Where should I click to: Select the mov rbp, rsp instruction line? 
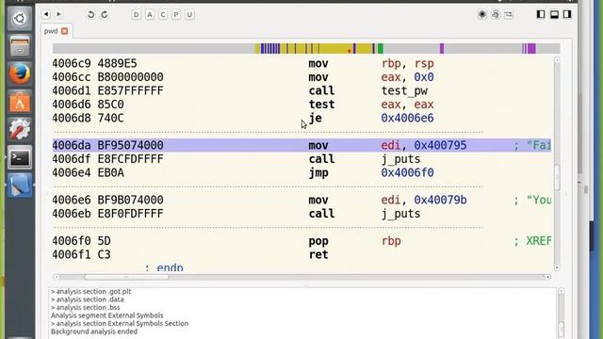(301, 63)
